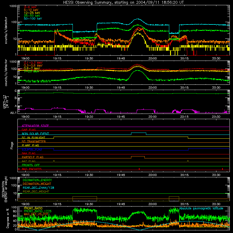Select the 25-50 keV legend label
233x233 pixels.
tap(32, 16)
